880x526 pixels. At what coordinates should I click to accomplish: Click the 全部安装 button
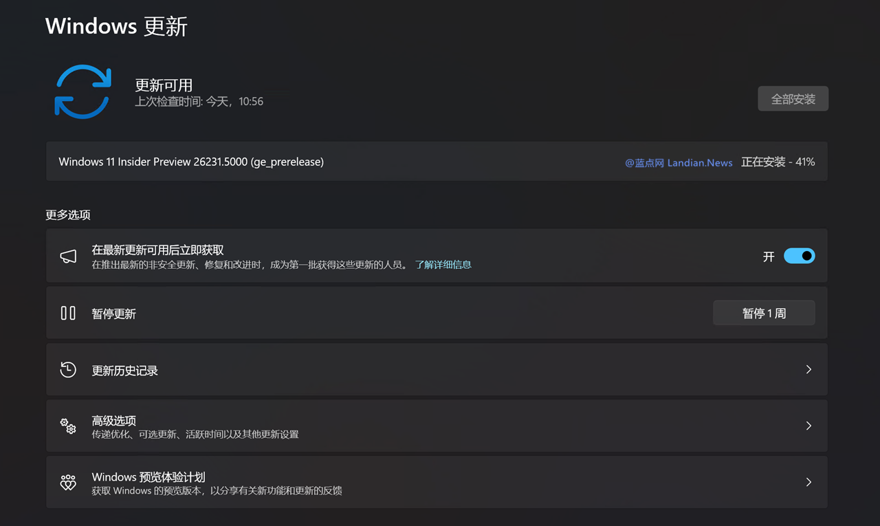793,99
